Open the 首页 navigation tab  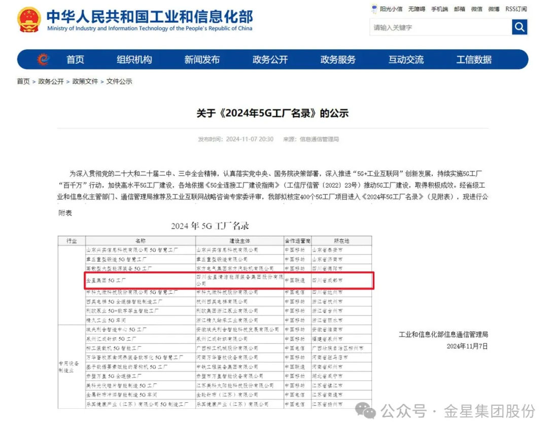point(75,59)
